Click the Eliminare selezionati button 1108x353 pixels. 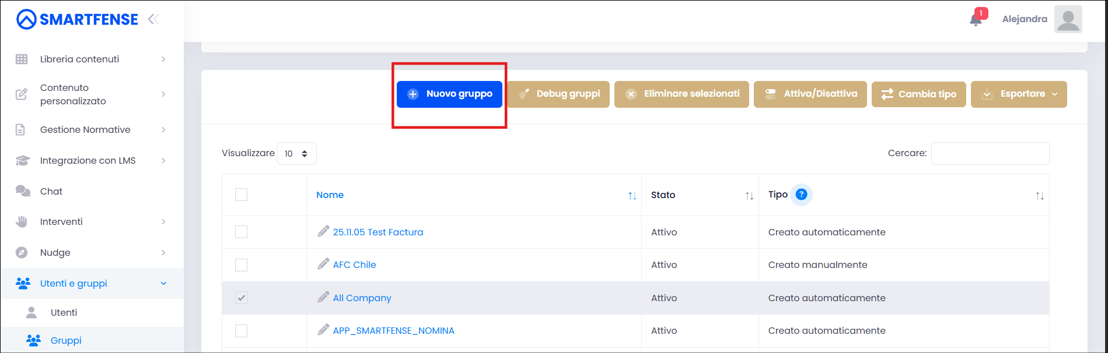coord(681,94)
